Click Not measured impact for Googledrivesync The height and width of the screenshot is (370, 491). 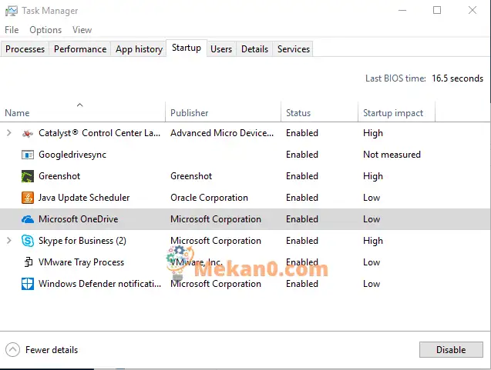click(x=392, y=155)
